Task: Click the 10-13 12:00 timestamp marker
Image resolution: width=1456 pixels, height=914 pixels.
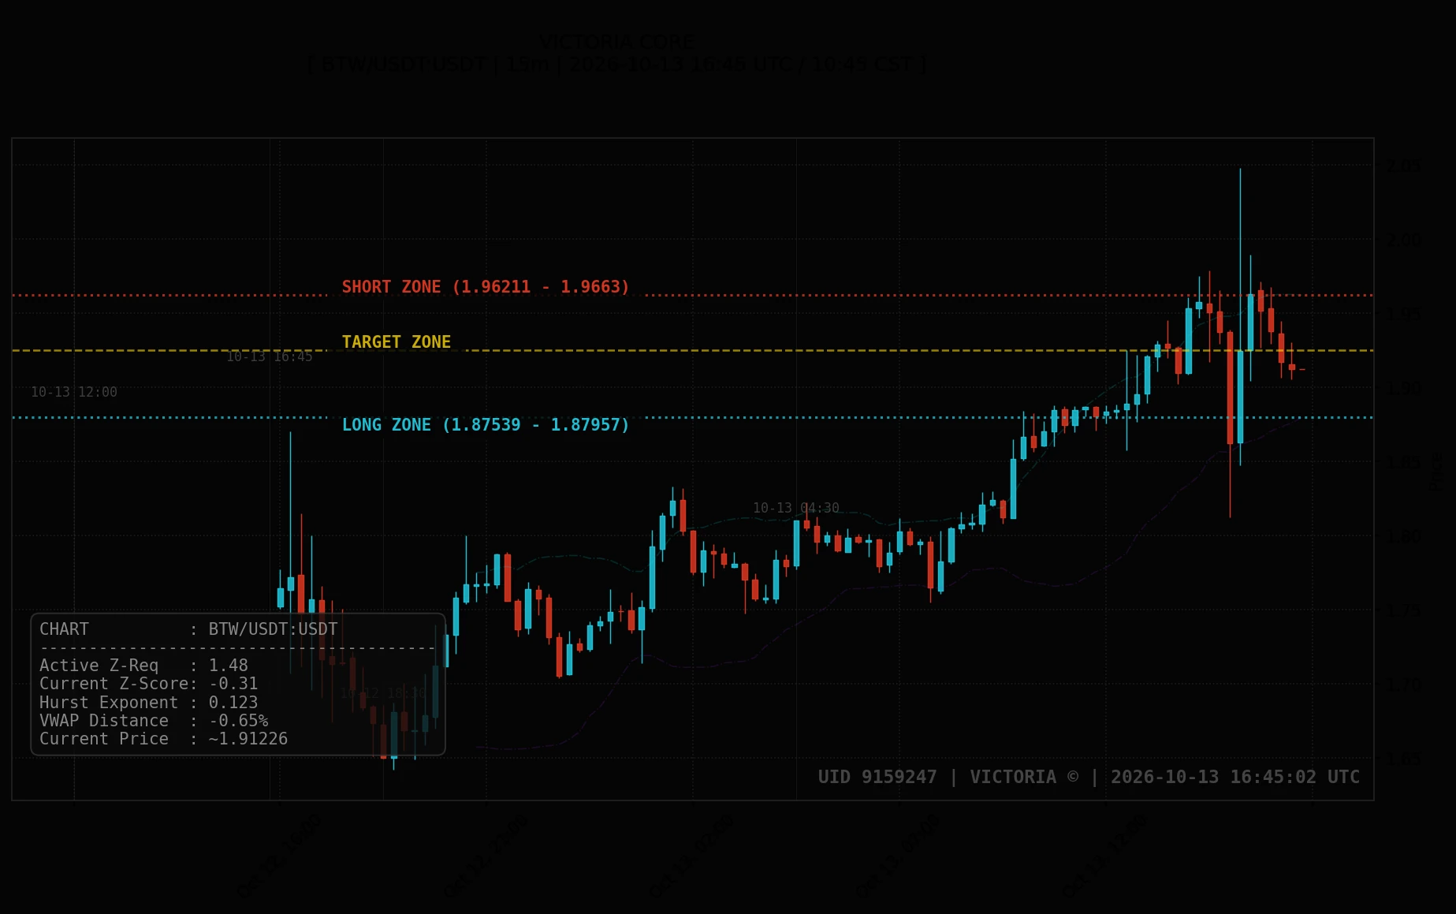Action: click(74, 392)
